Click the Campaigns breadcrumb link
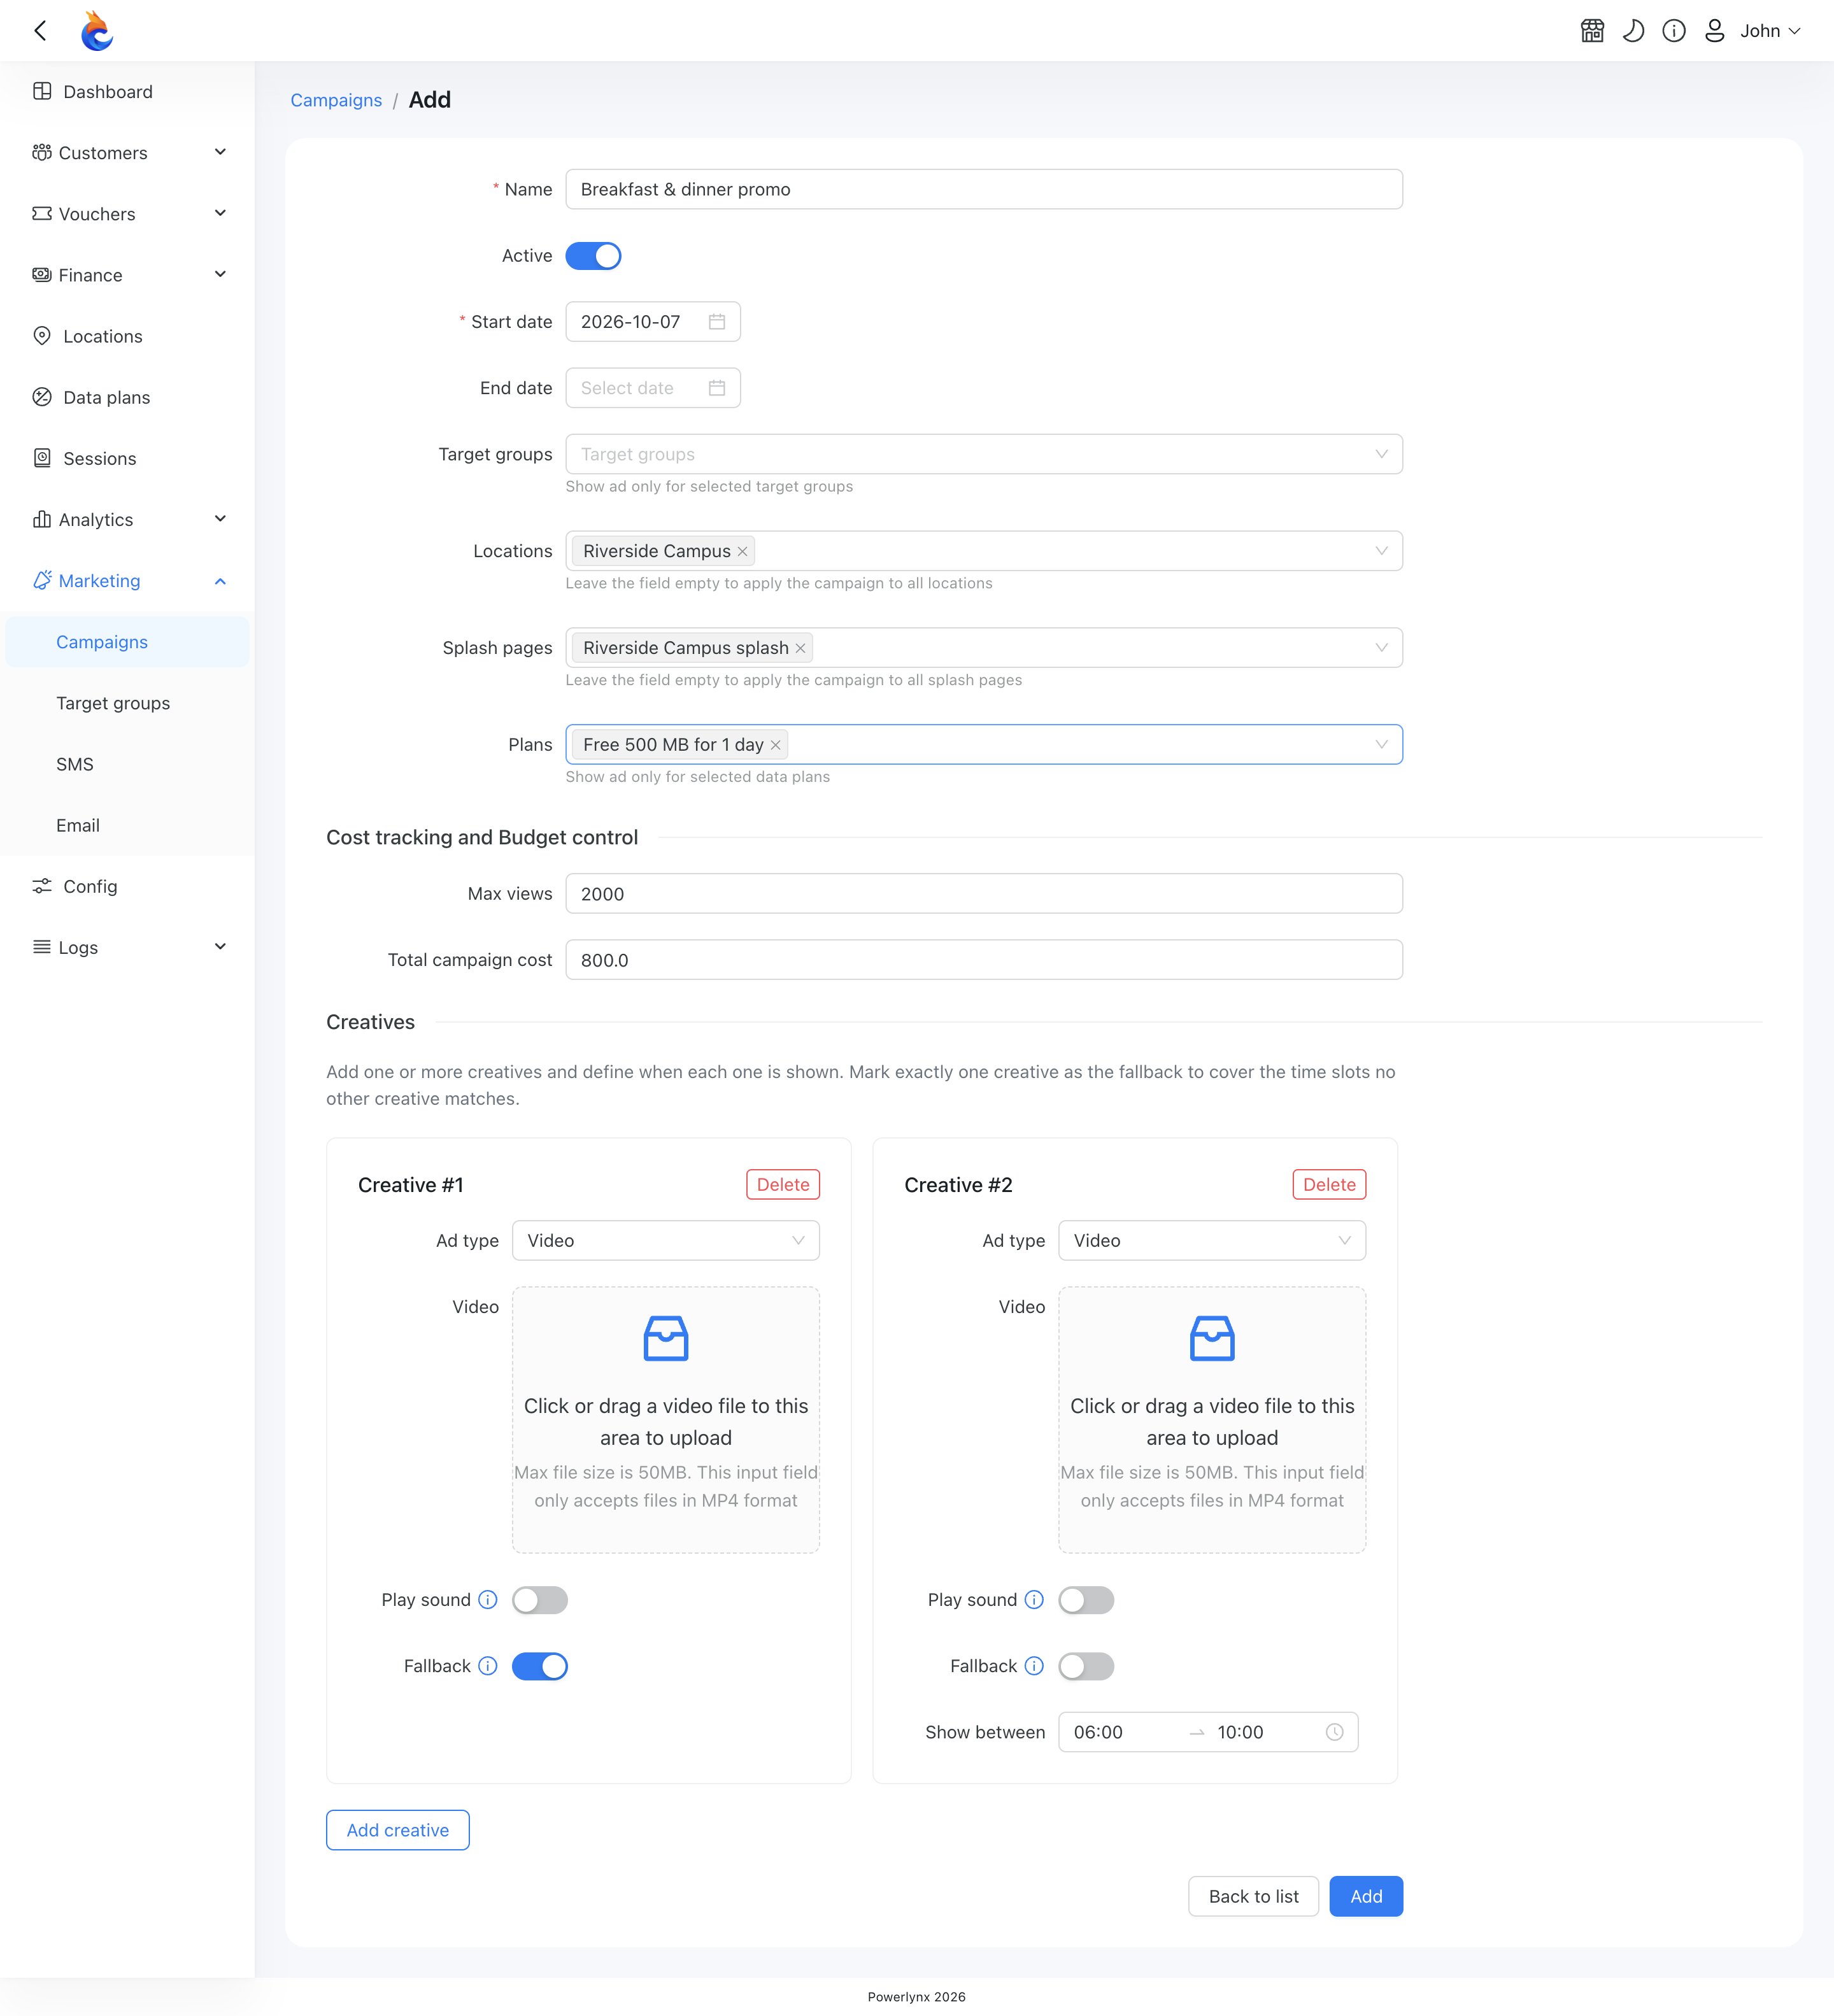This screenshot has width=1834, height=2016. (336, 100)
